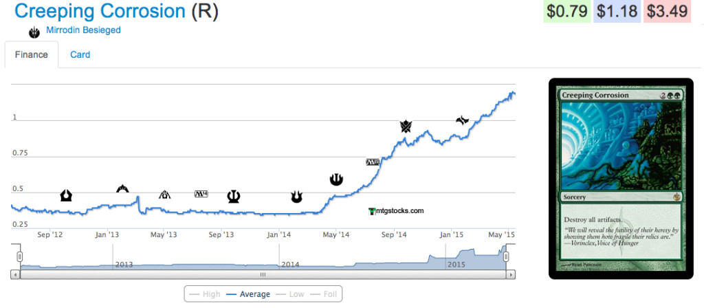Viewport: 704px width, 308px height.
Task: Select the Return to Ravnica marker near Sep '12
Action: [x=66, y=196]
